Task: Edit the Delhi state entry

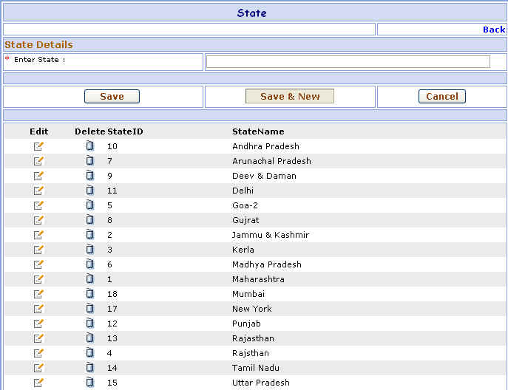Action: click(38, 191)
